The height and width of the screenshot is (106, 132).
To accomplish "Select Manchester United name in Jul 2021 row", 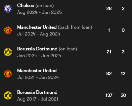I will point(37,70).
